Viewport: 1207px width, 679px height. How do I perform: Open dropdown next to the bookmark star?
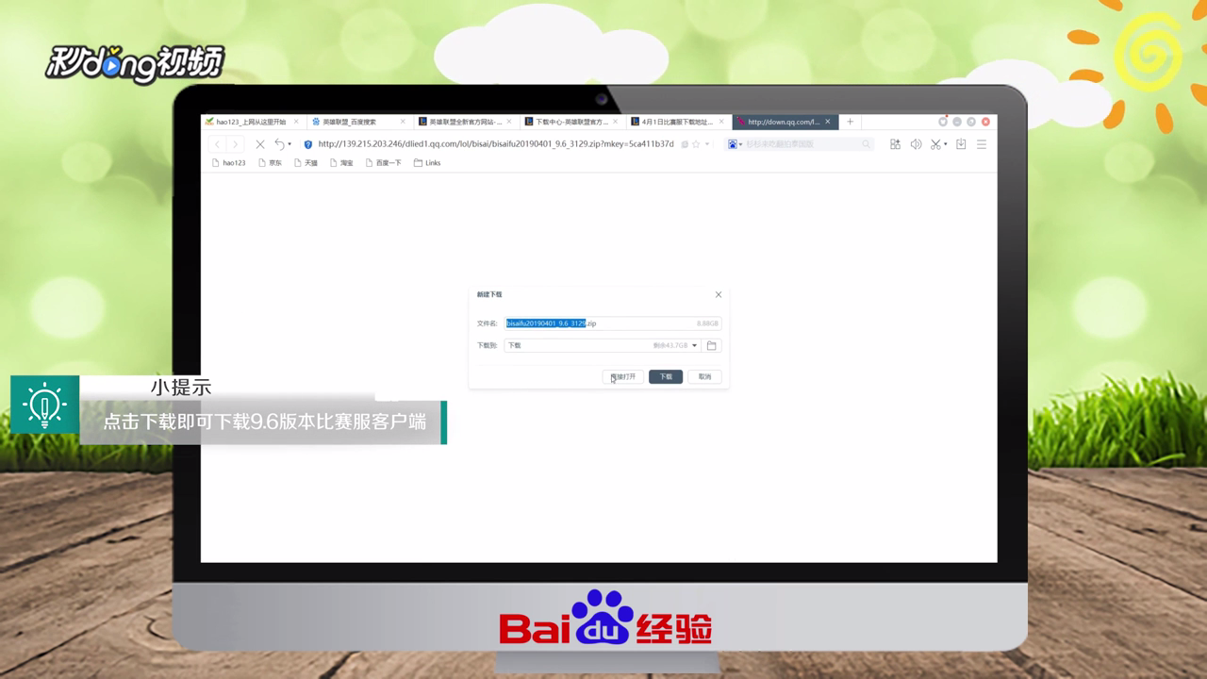pyautogui.click(x=707, y=144)
